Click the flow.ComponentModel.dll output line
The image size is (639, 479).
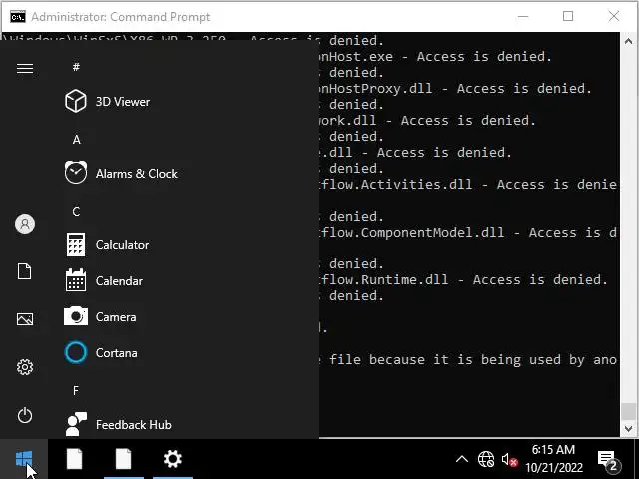468,233
